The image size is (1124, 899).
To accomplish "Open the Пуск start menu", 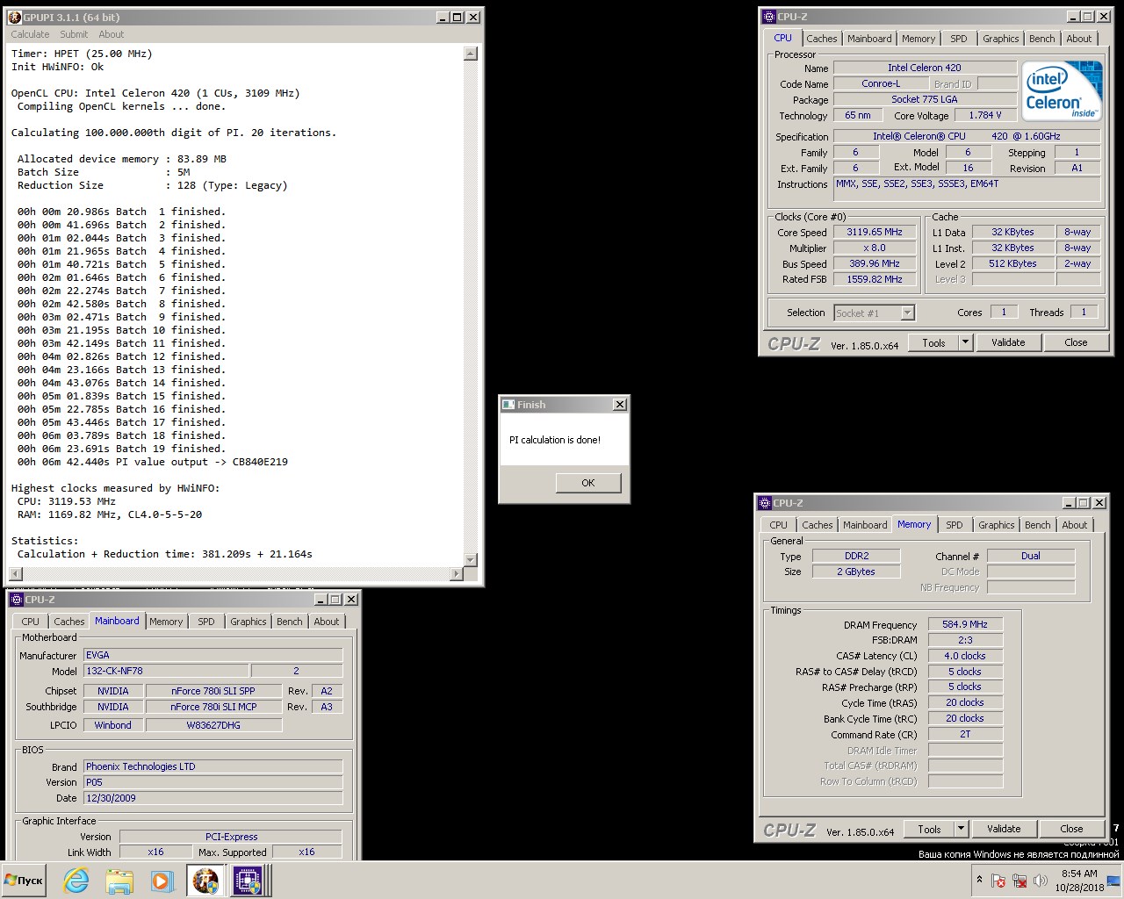I will 25,881.
